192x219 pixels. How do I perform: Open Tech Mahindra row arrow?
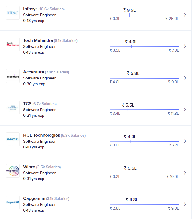click(185, 46)
